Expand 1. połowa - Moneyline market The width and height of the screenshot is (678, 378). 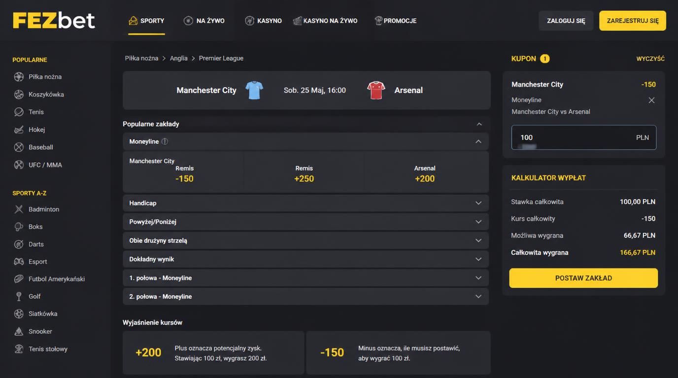point(305,278)
